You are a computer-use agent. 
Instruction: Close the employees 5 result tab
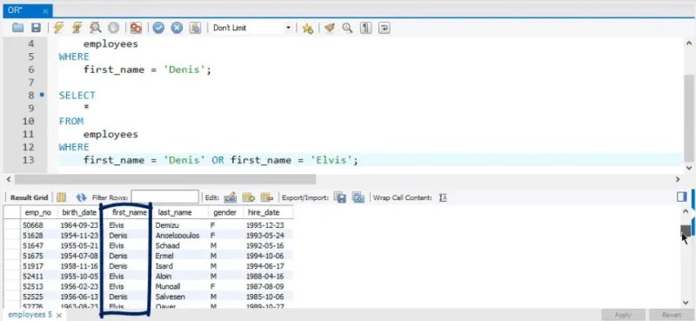pos(59,315)
